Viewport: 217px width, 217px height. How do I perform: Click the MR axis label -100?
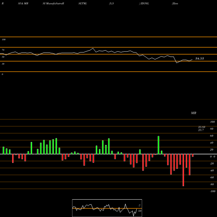pyautogui.click(x=213, y=191)
